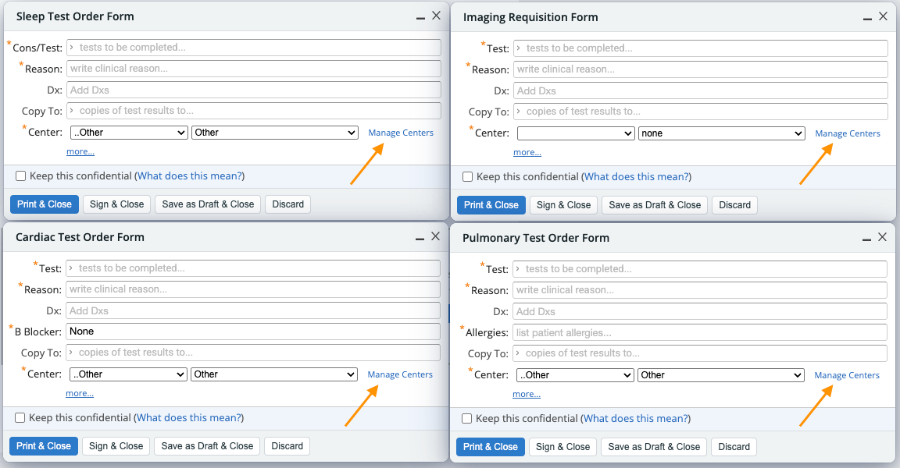Click Sign & Close in Sleep Test form
The width and height of the screenshot is (900, 468).
(x=116, y=204)
